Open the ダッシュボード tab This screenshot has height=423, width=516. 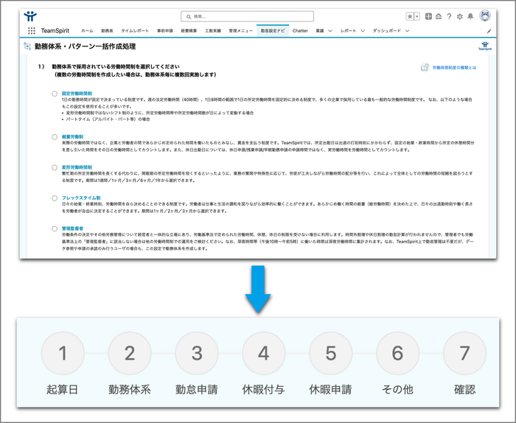coord(387,31)
